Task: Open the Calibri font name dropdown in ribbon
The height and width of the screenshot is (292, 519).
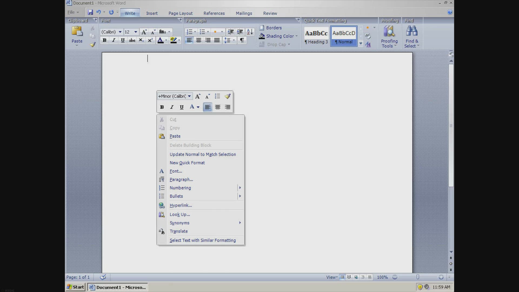Action: pyautogui.click(x=120, y=32)
